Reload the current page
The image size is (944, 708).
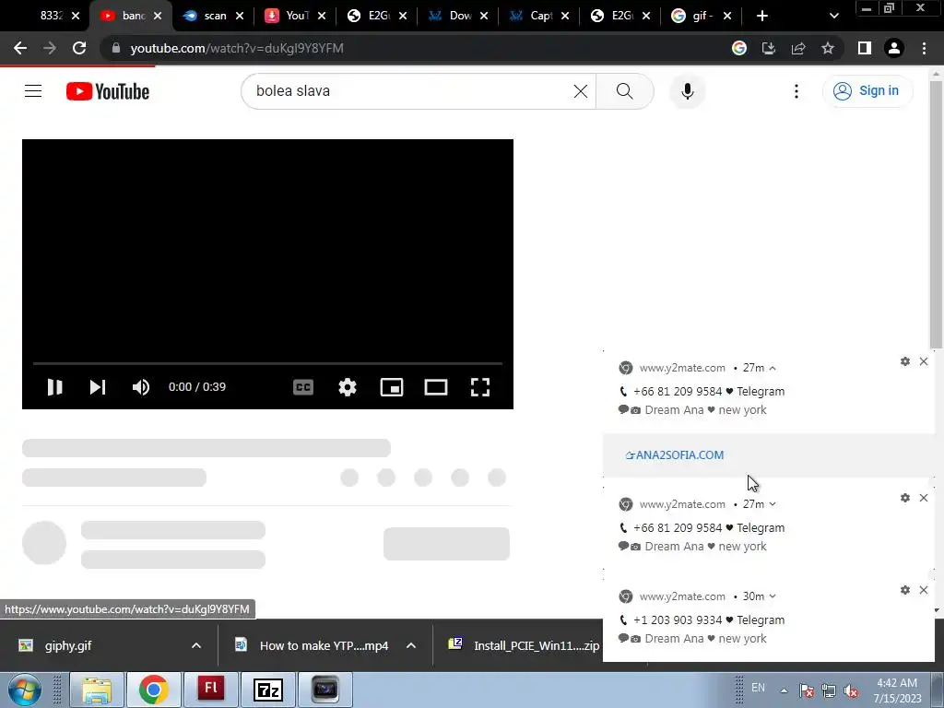[79, 48]
